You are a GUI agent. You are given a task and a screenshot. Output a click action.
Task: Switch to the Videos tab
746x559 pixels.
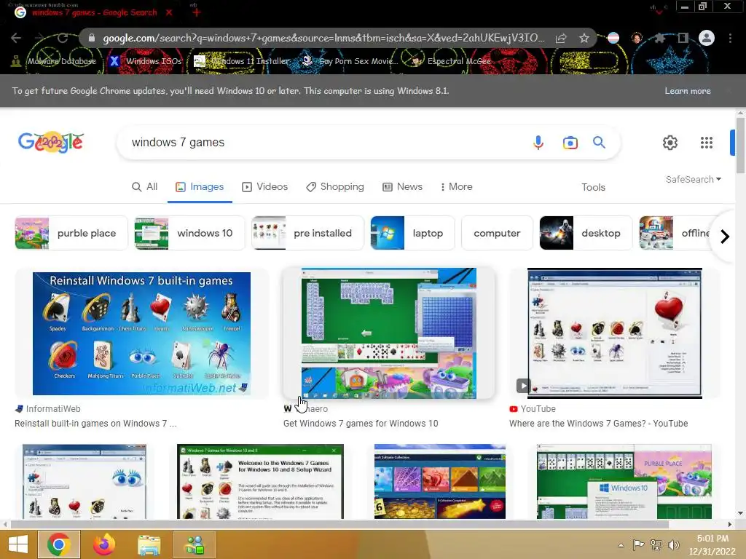click(264, 187)
